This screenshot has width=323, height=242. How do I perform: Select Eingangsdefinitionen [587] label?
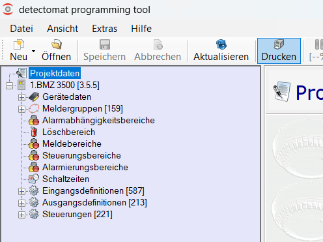(93, 190)
